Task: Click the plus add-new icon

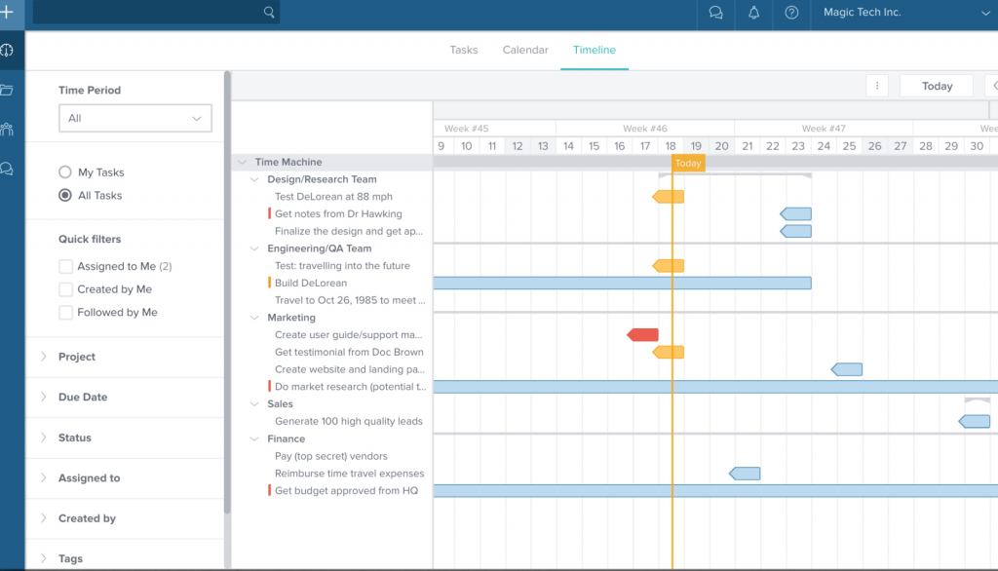Action: pos(7,13)
